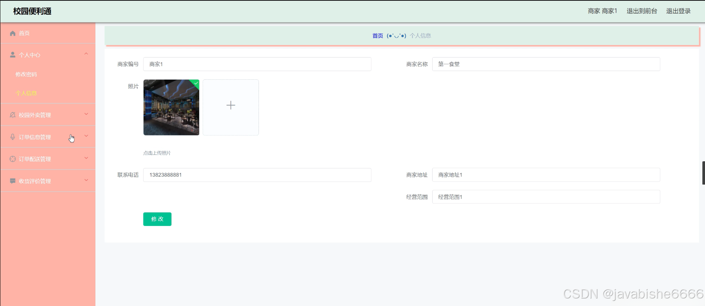Click the page vertical scrollbar handle
This screenshot has width=705, height=306.
(x=703, y=173)
